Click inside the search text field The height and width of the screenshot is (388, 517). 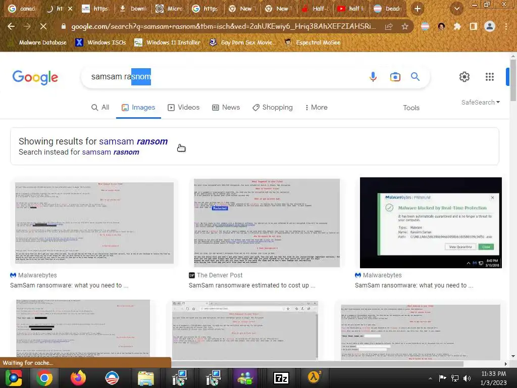pos(224,77)
